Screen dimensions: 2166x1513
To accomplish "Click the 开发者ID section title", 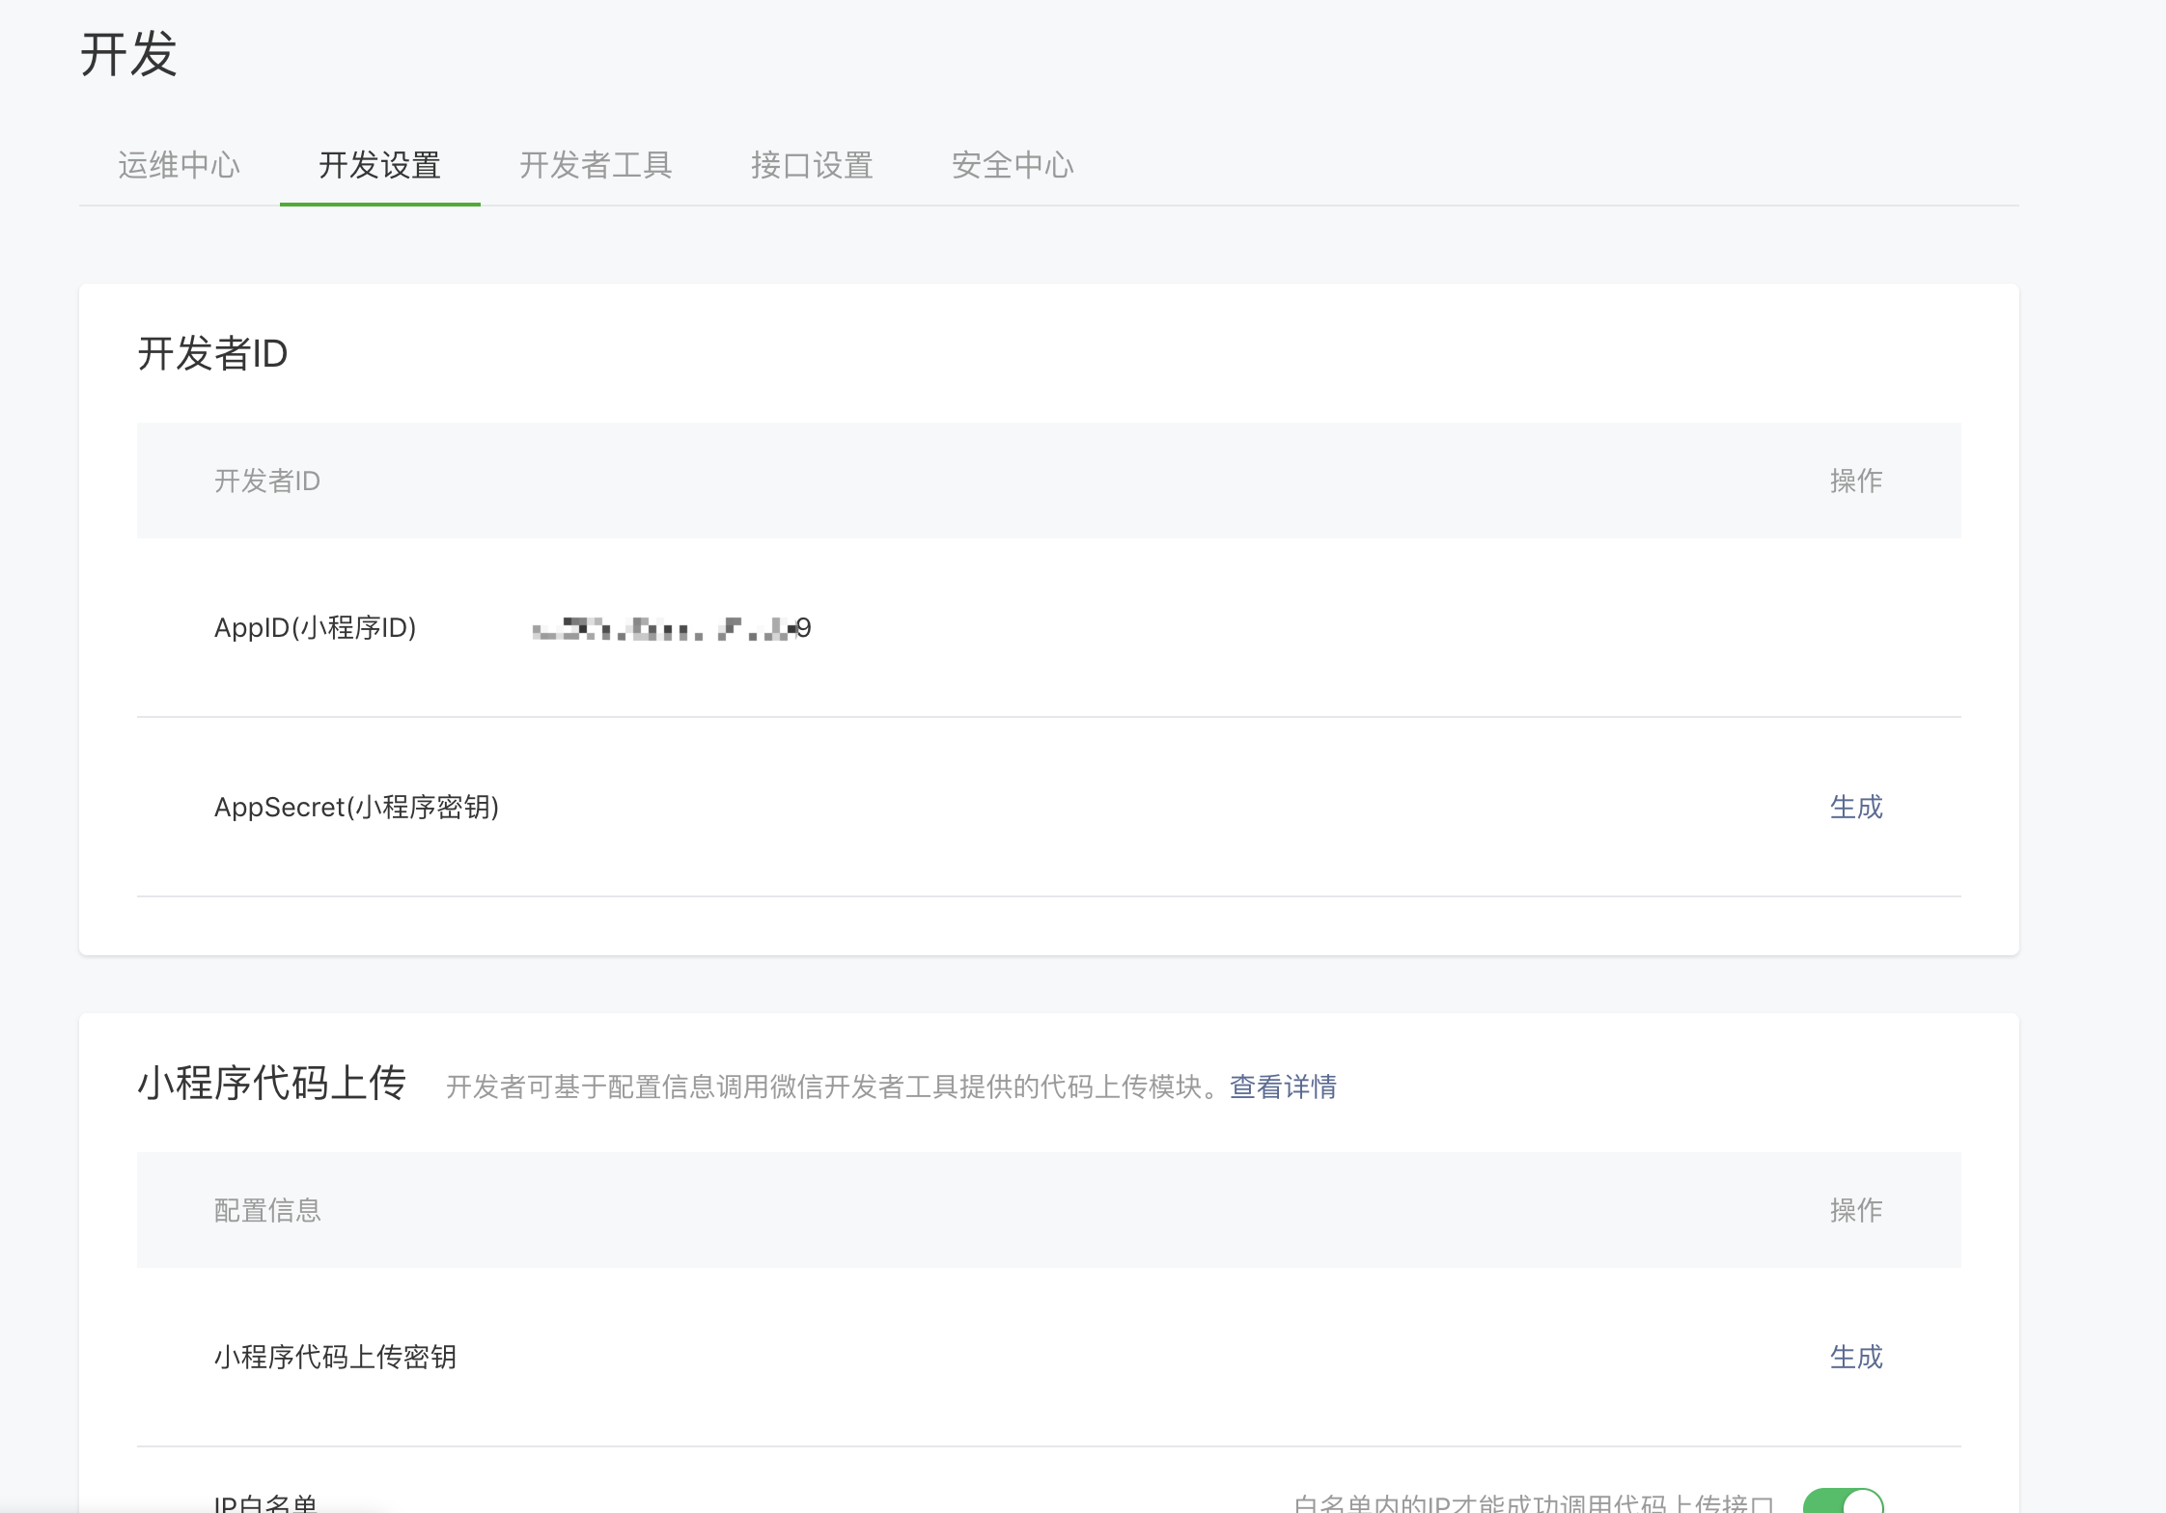I will (212, 353).
